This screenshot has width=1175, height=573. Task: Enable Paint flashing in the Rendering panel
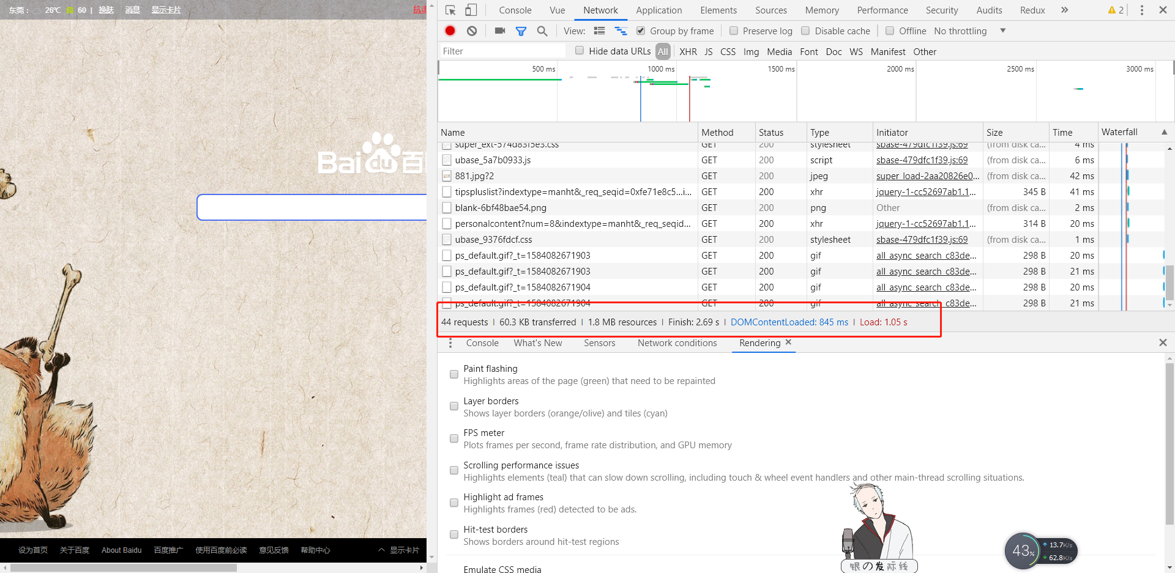click(x=453, y=374)
